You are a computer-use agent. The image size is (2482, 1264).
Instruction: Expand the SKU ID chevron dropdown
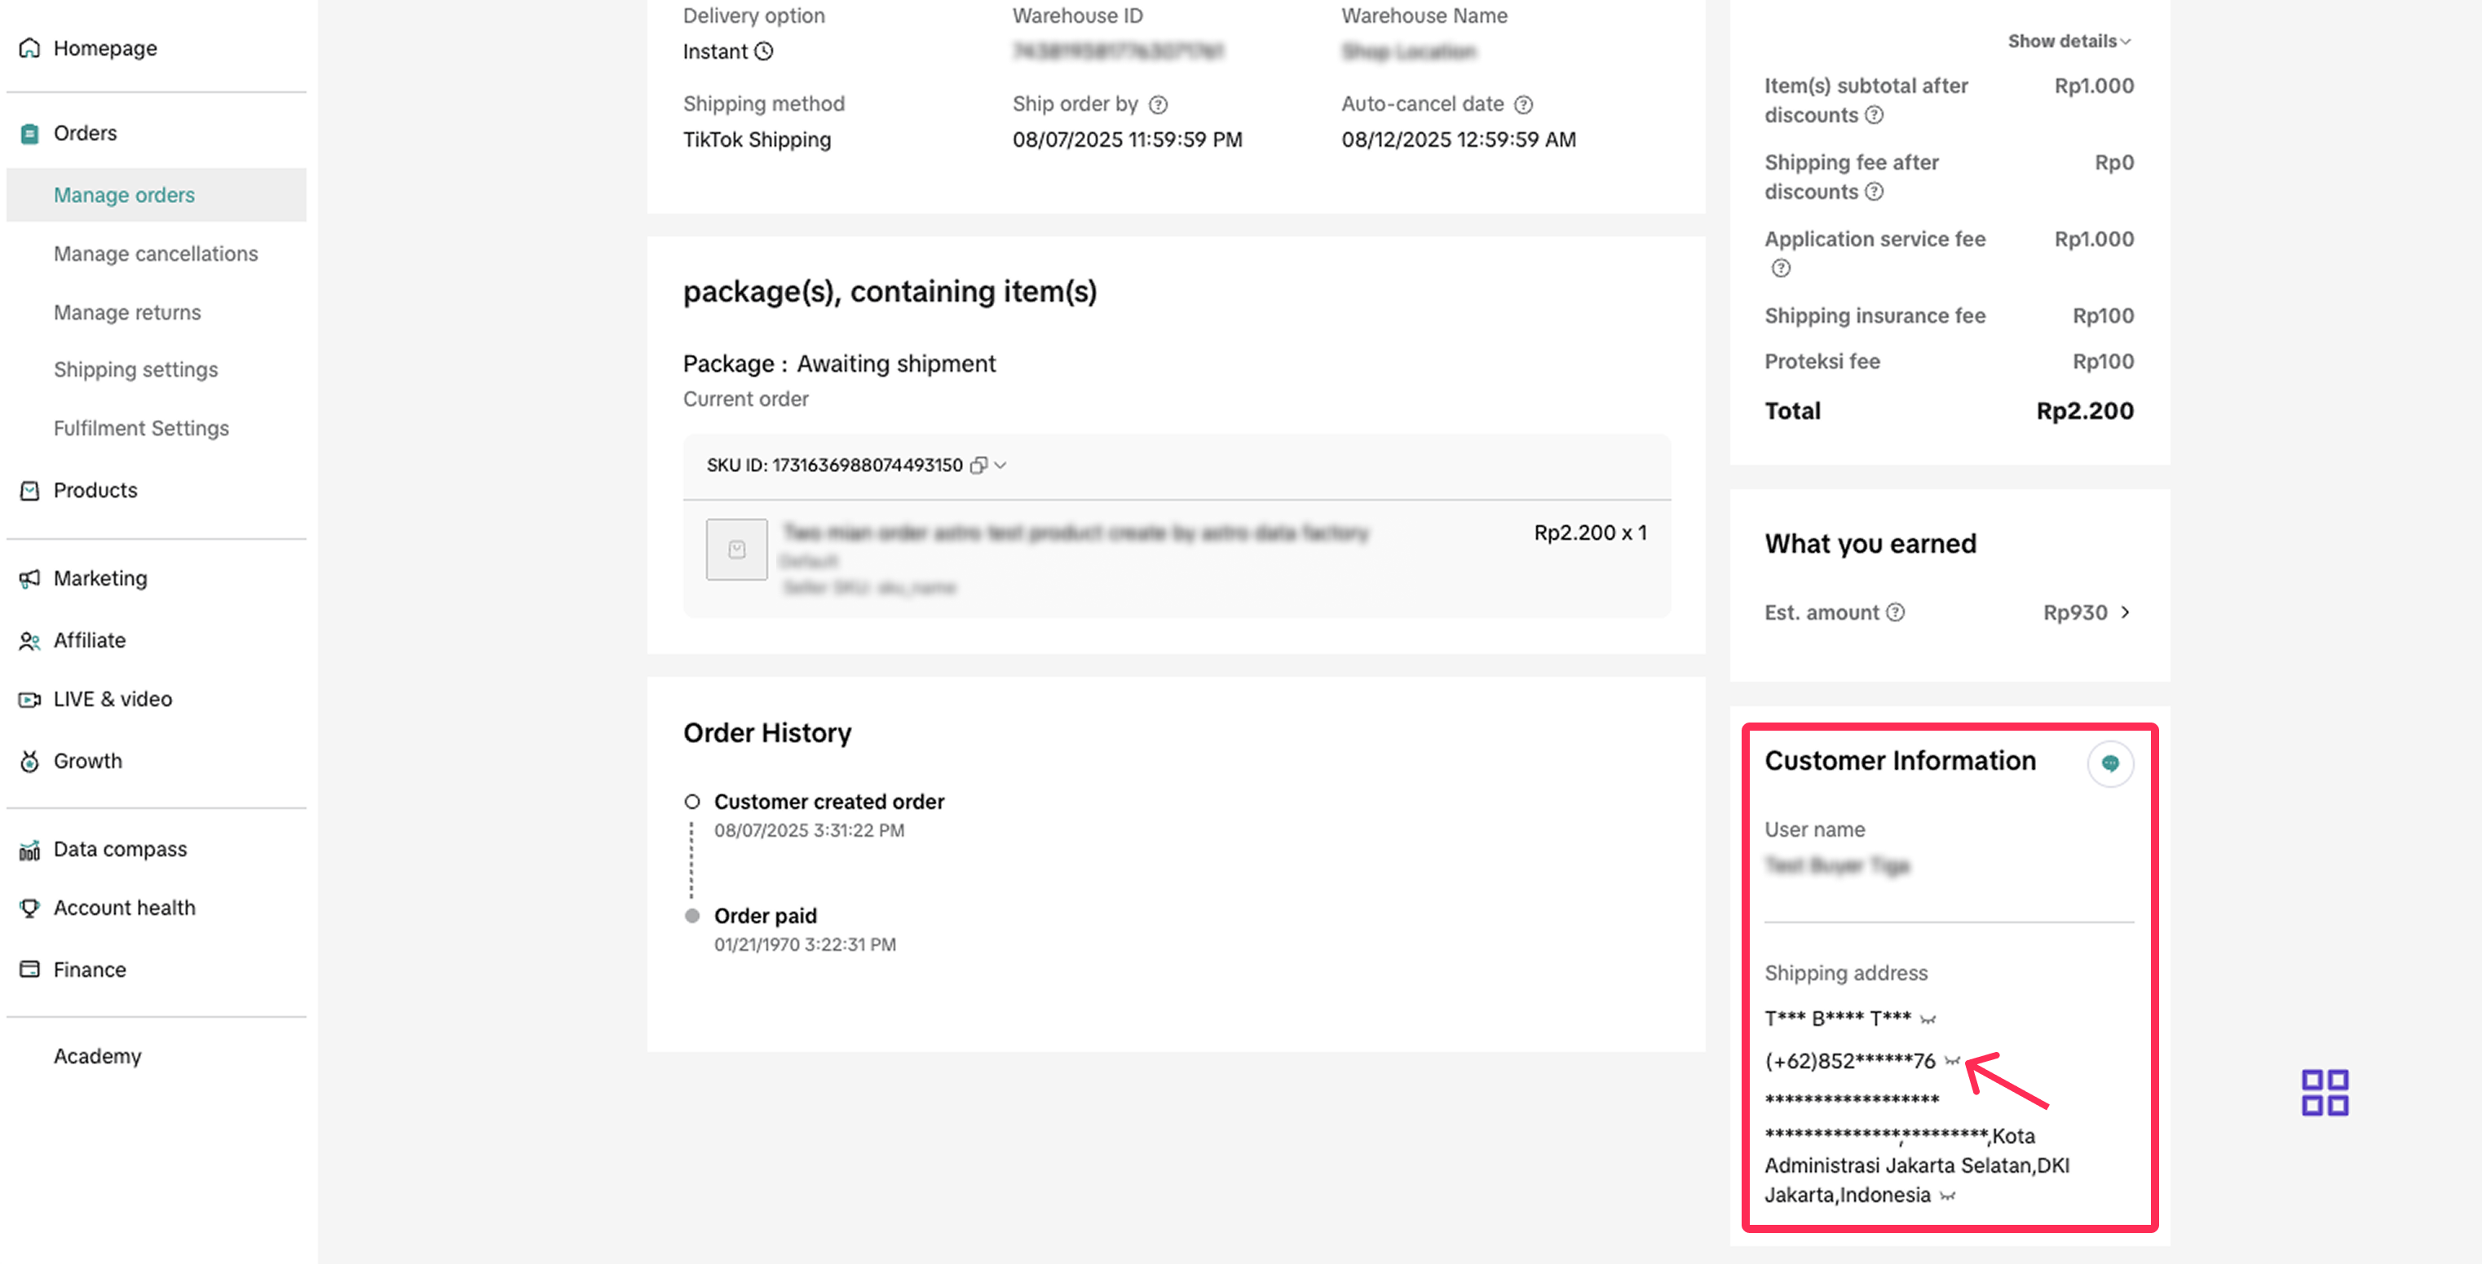click(x=1001, y=466)
